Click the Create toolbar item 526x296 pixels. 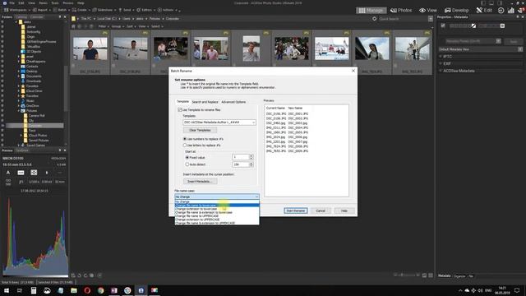coord(81,10)
